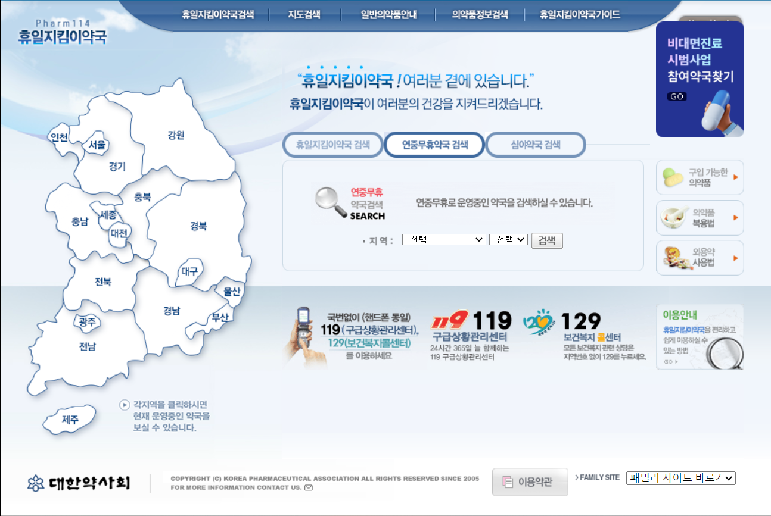Open the first 지역 선택 dropdown
The width and height of the screenshot is (771, 516).
tap(443, 240)
